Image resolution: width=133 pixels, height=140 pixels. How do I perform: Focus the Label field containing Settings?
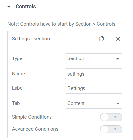[x=94, y=88]
